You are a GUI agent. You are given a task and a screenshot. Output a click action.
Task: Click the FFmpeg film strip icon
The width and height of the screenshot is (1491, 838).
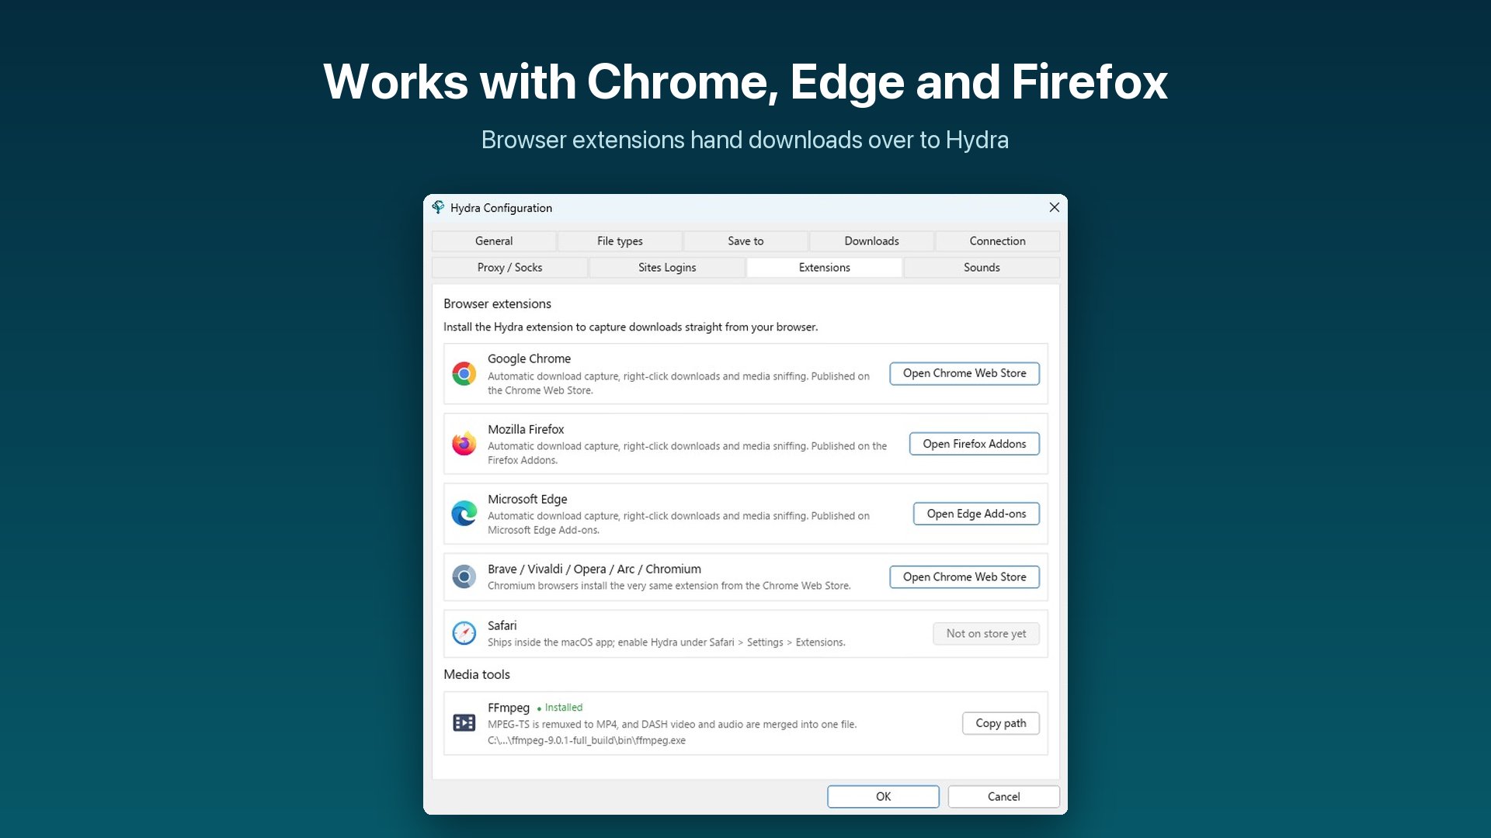coord(464,723)
